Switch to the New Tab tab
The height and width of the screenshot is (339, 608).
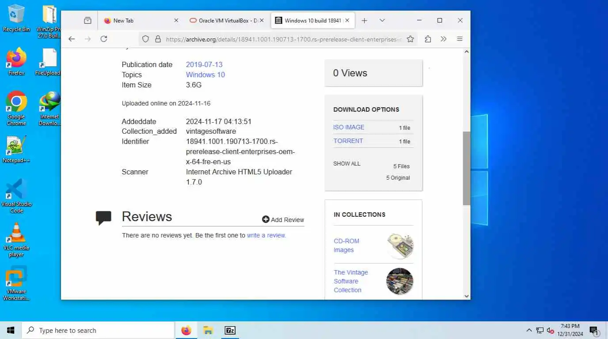coord(137,20)
